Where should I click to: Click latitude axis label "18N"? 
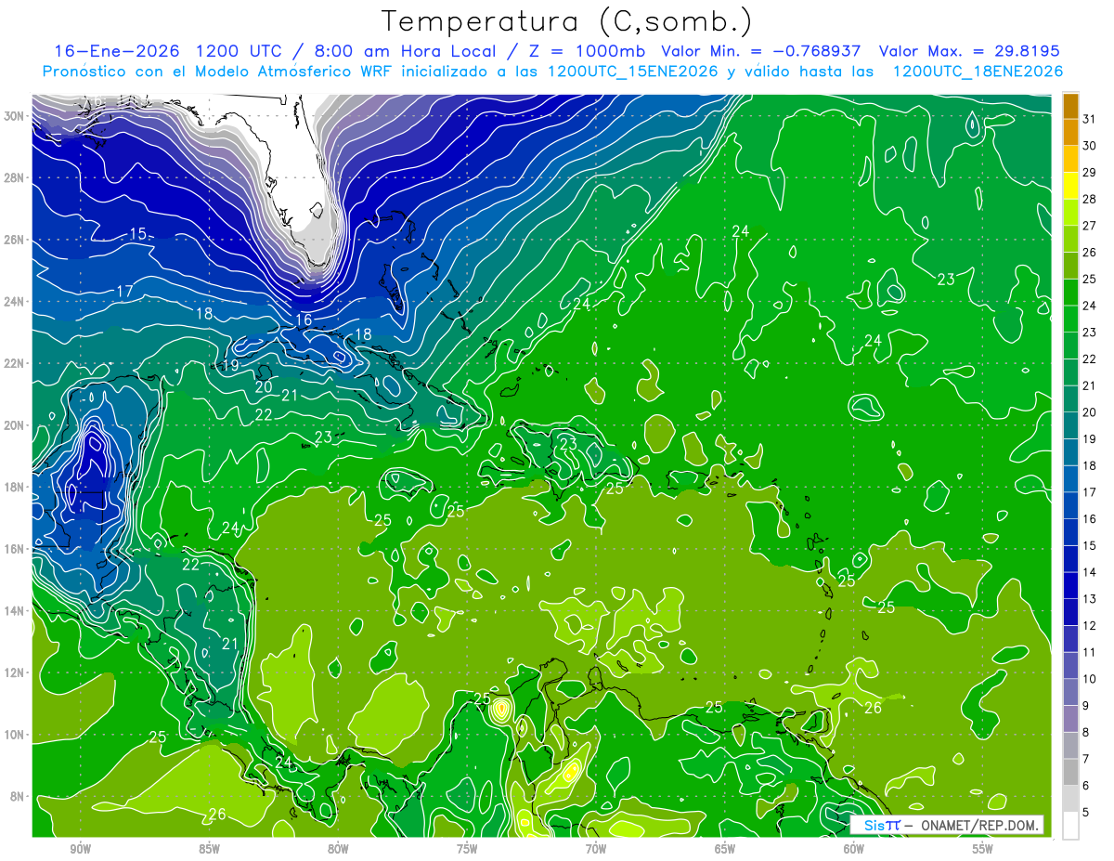[16, 487]
